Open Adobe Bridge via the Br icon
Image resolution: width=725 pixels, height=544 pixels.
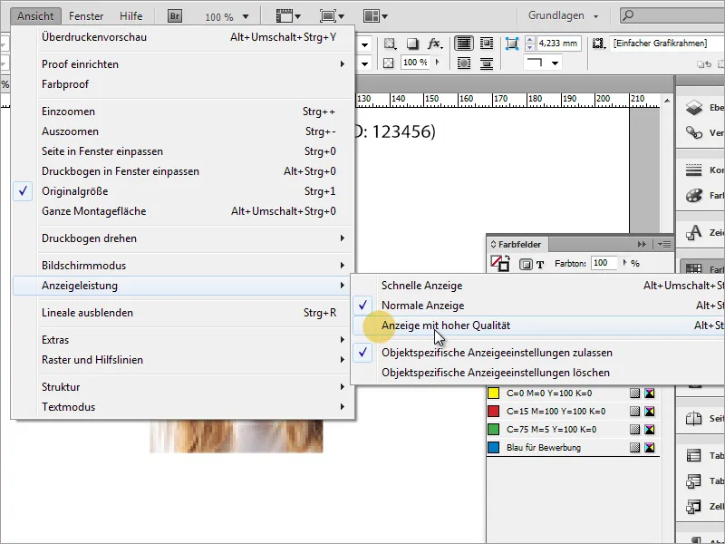coord(175,16)
